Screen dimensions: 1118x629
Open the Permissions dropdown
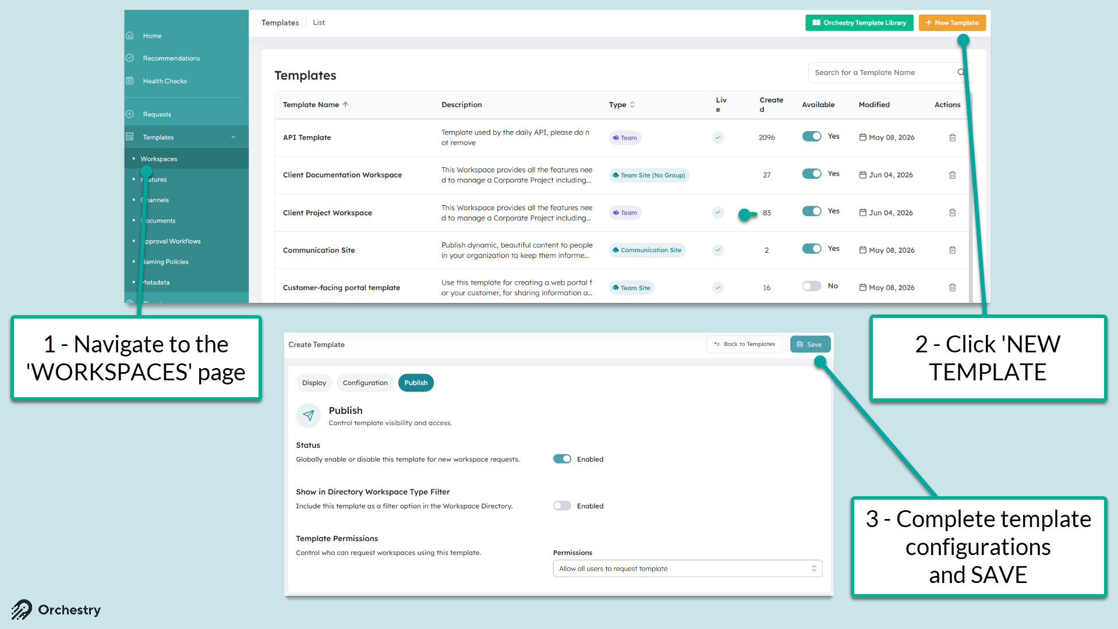(x=688, y=568)
